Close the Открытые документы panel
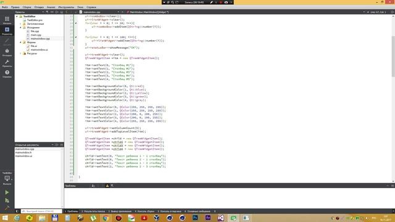Screen dimensions: 395x222 (x=62, y=145)
